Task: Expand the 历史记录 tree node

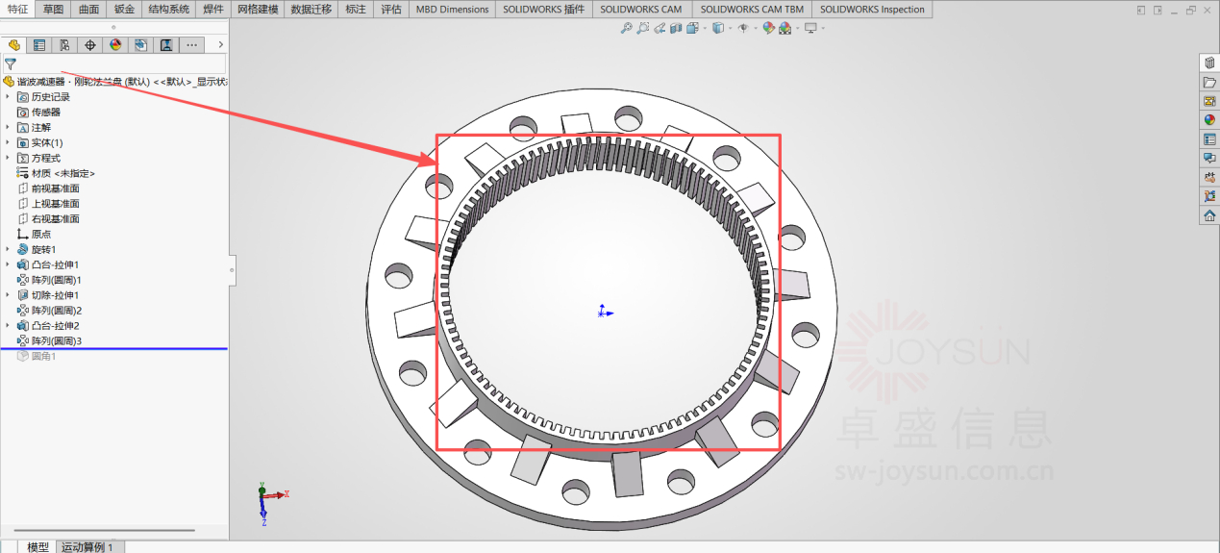Action: click(8, 97)
